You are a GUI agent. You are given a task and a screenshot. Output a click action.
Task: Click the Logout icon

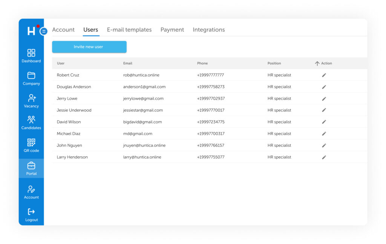pos(31,212)
